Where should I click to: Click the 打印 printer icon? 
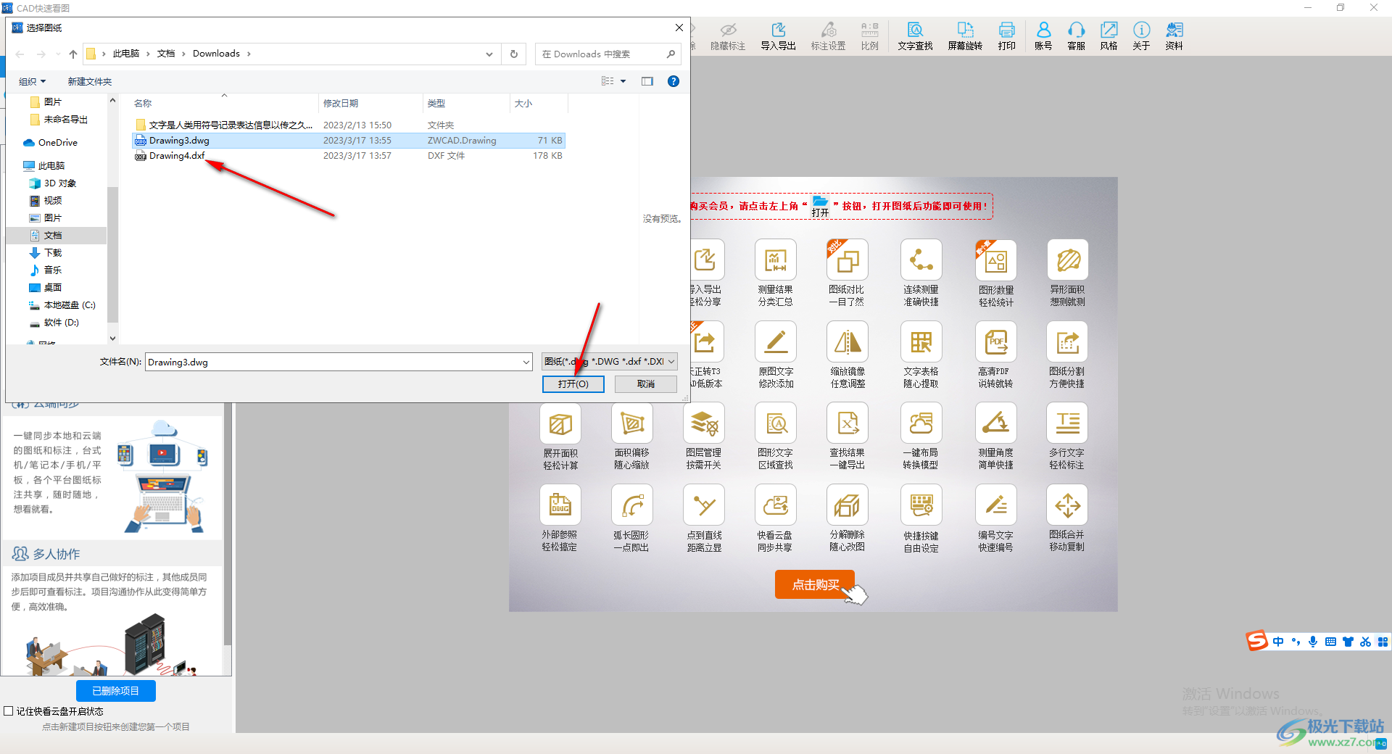point(1006,36)
